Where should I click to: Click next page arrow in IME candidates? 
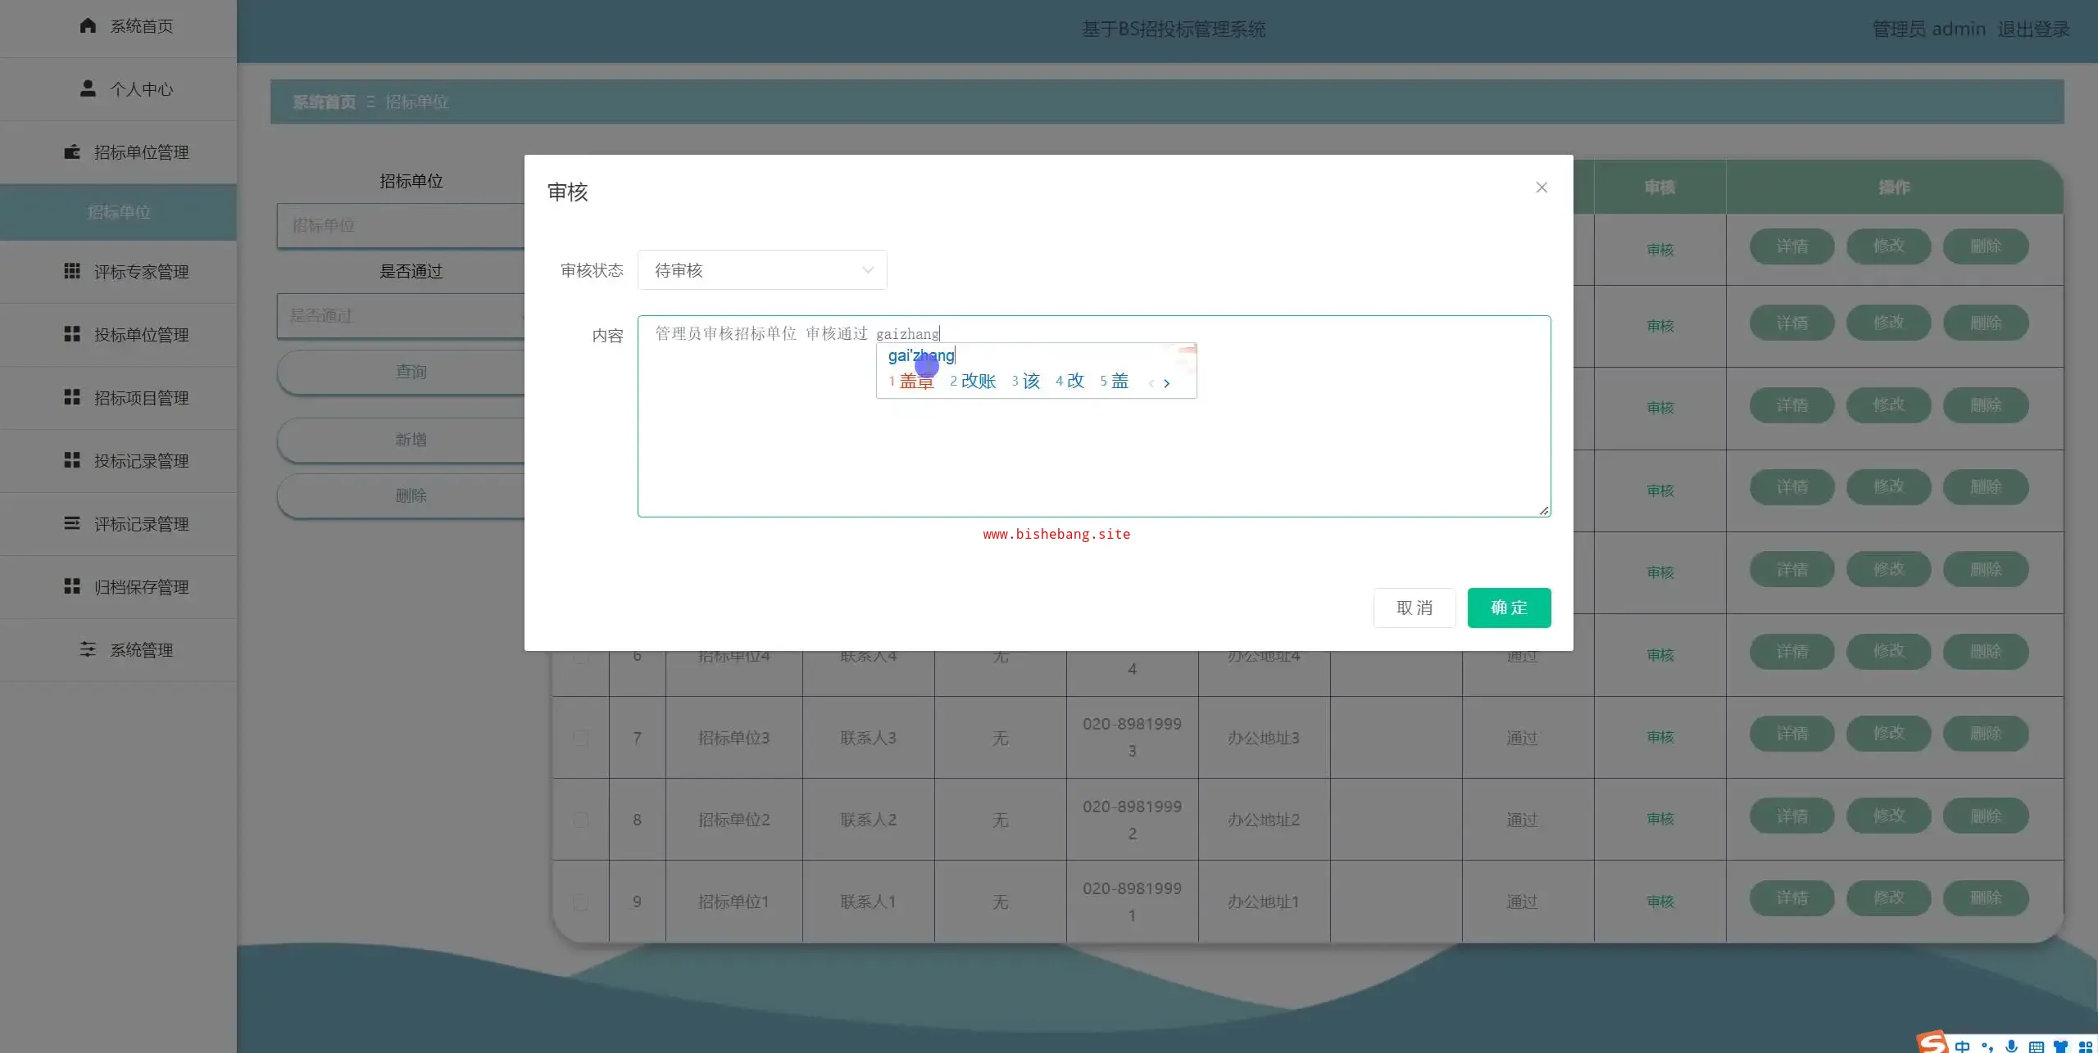coord(1167,382)
